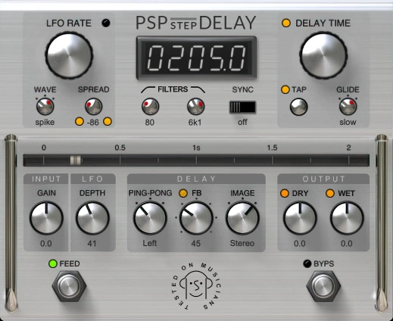Click the 1s mark on delay slider

point(196,148)
